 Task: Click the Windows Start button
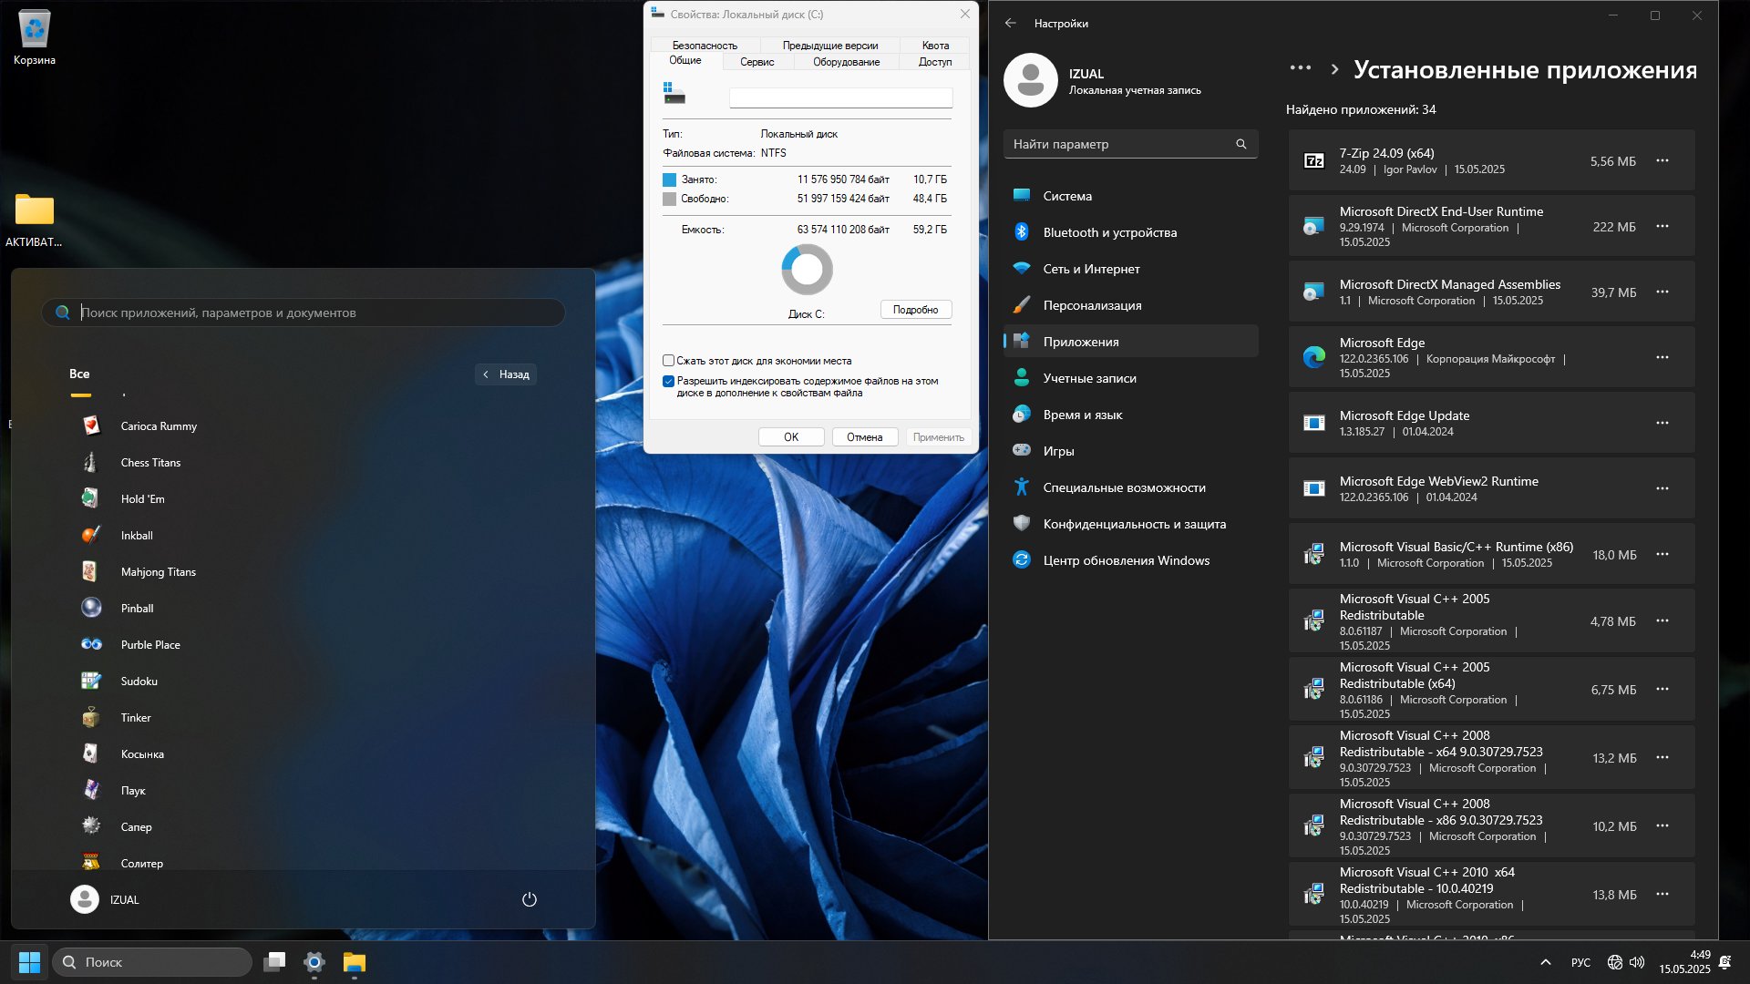pyautogui.click(x=29, y=962)
